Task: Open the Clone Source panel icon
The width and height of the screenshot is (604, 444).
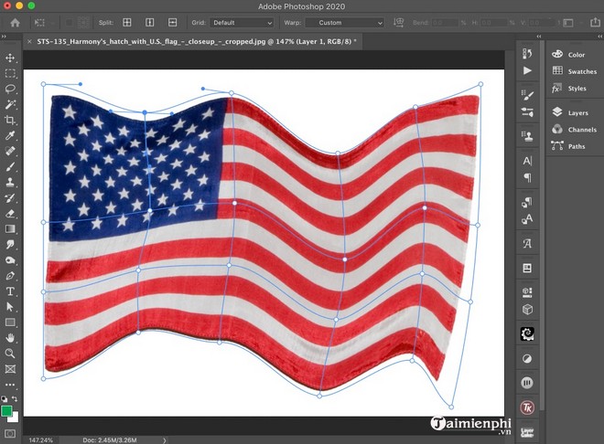Action: [x=527, y=136]
